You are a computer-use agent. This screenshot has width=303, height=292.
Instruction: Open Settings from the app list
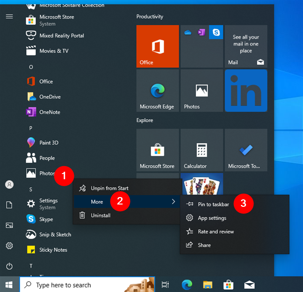pyautogui.click(x=42, y=204)
